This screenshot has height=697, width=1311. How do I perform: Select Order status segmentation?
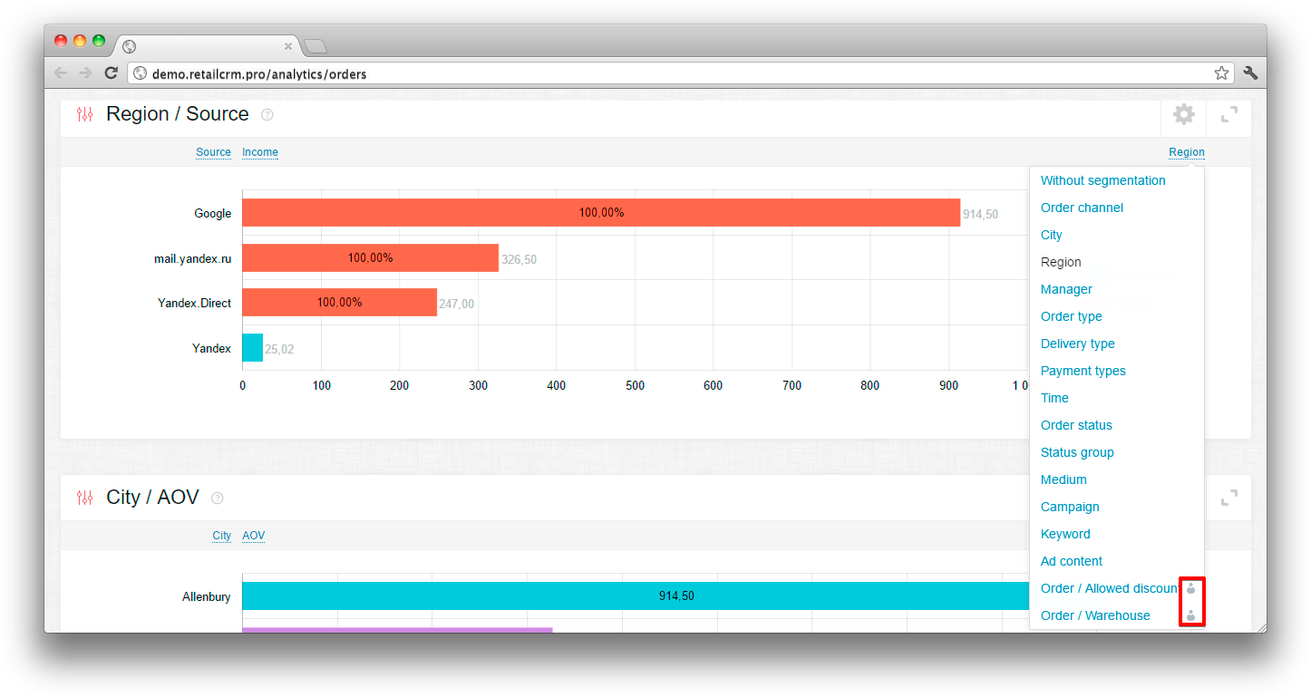point(1076,425)
